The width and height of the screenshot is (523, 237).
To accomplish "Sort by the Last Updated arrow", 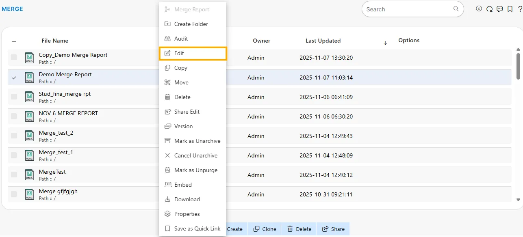I will [385, 43].
